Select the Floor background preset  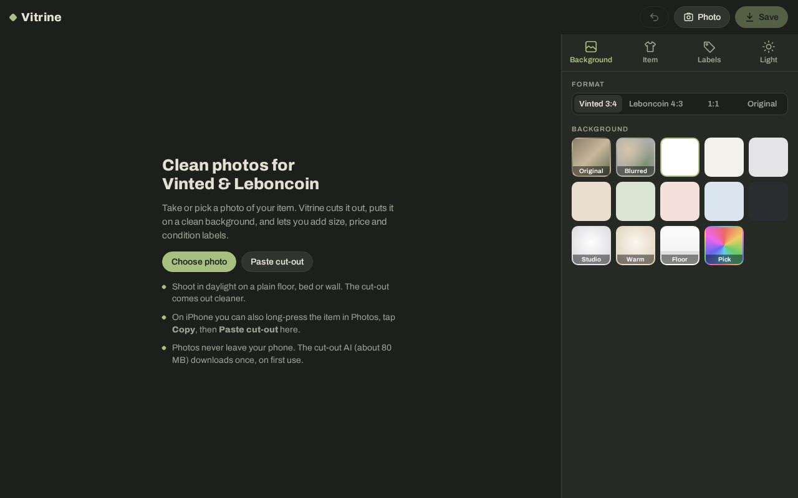(x=680, y=245)
